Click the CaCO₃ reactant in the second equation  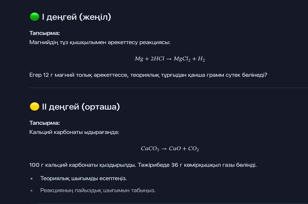point(150,149)
